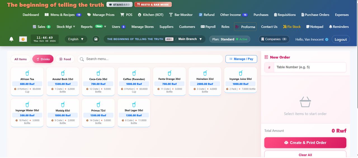This screenshot has width=358, height=158.
Task: Click the sun theme toggle icon
Action: click(23, 39)
